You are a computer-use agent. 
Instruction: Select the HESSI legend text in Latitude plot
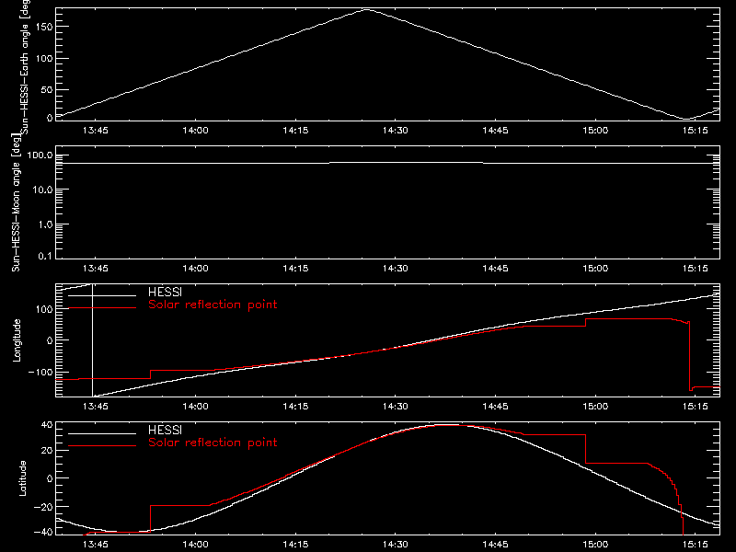165,430
